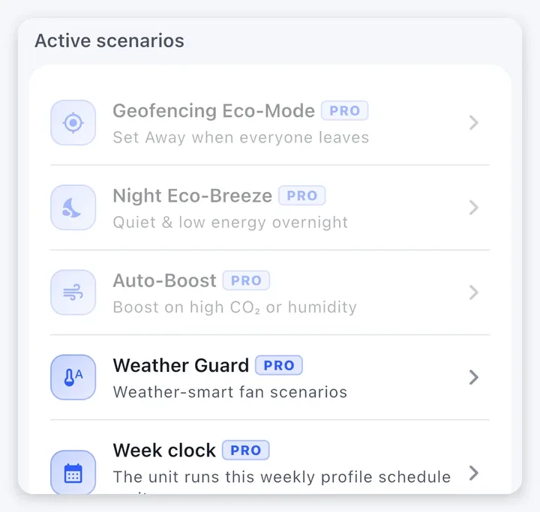Click the Geofencing target icon
Viewport: 540px width, 512px height.
[x=73, y=123]
